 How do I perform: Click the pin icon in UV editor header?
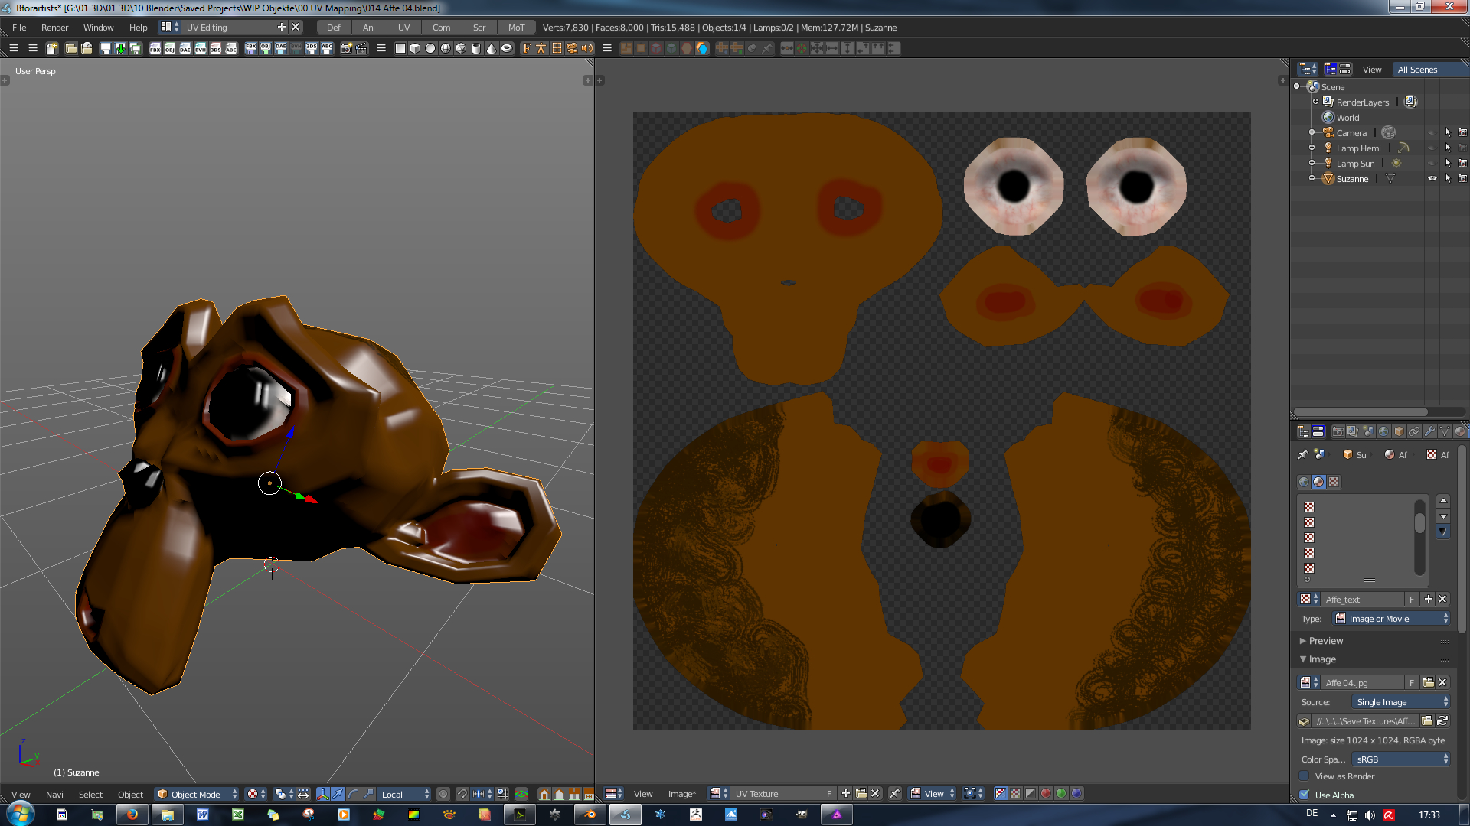coord(894,794)
